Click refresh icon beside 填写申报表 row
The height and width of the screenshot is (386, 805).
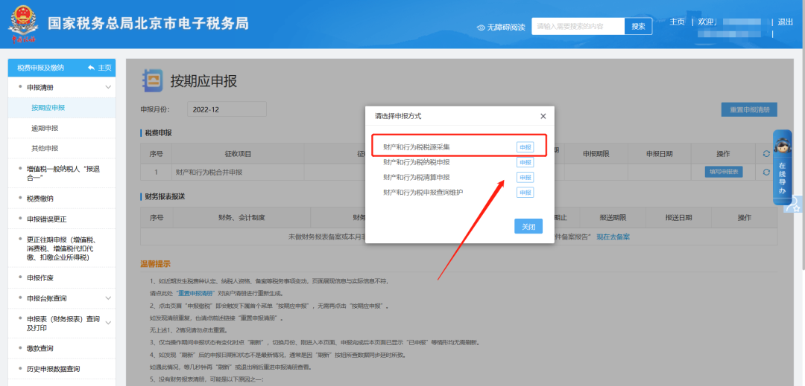(766, 172)
